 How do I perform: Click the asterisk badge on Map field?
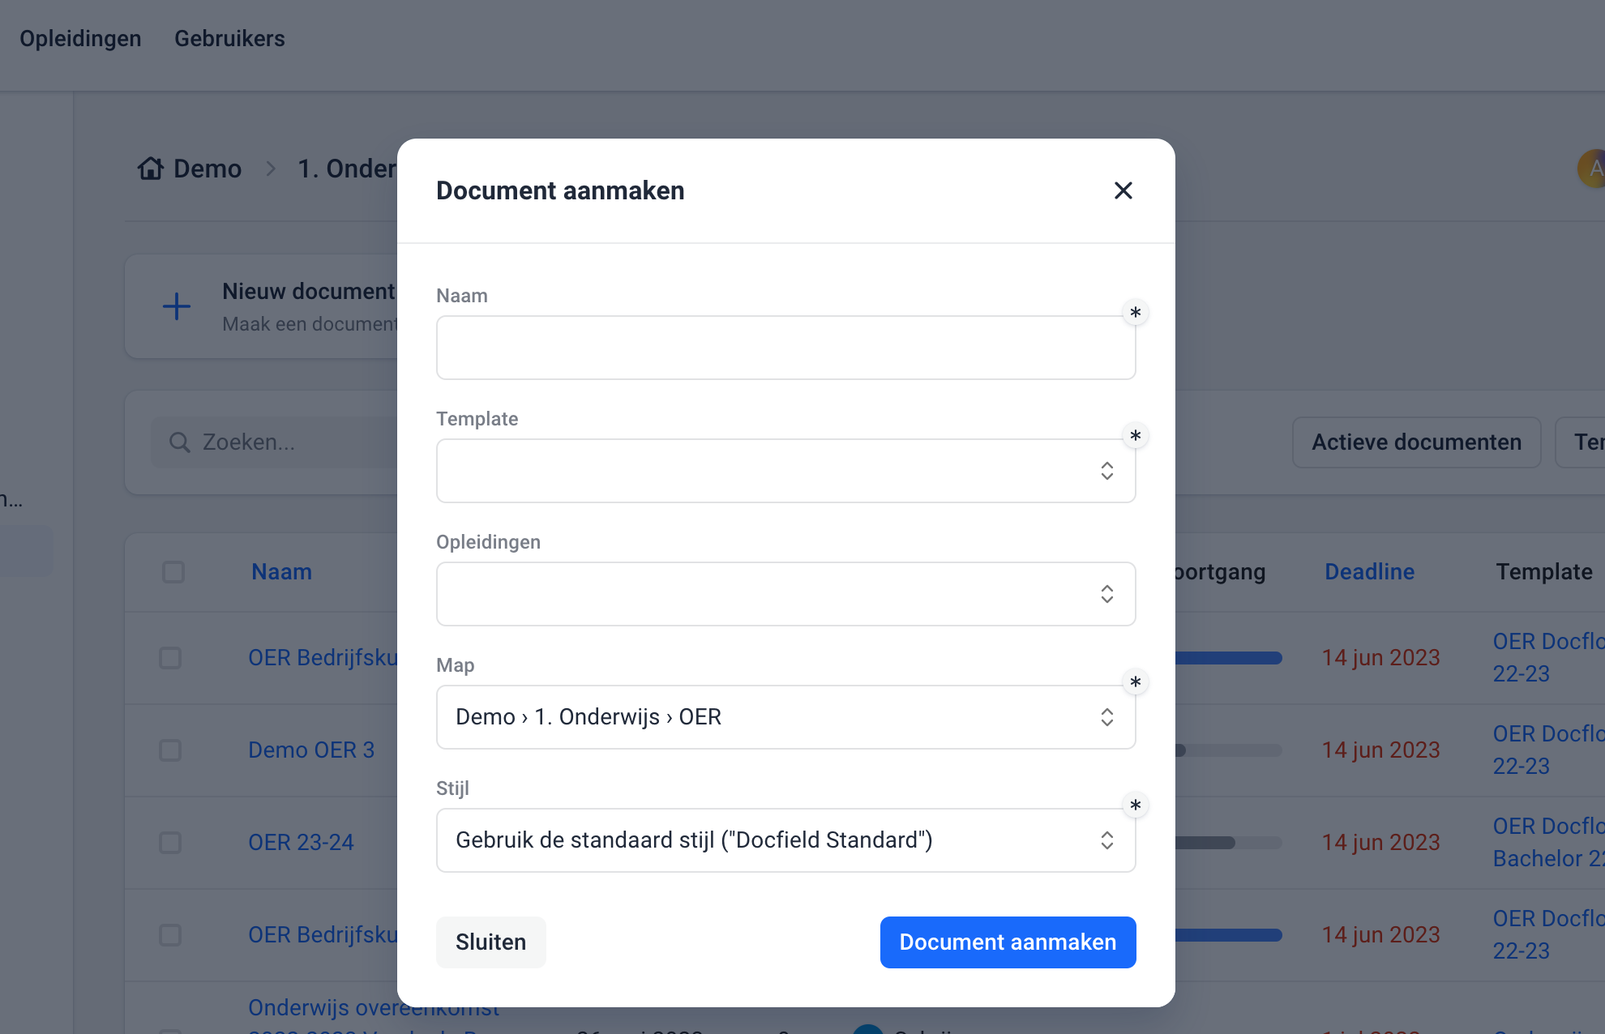pos(1135,682)
